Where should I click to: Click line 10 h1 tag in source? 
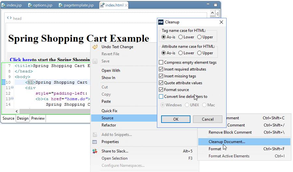[30, 82]
